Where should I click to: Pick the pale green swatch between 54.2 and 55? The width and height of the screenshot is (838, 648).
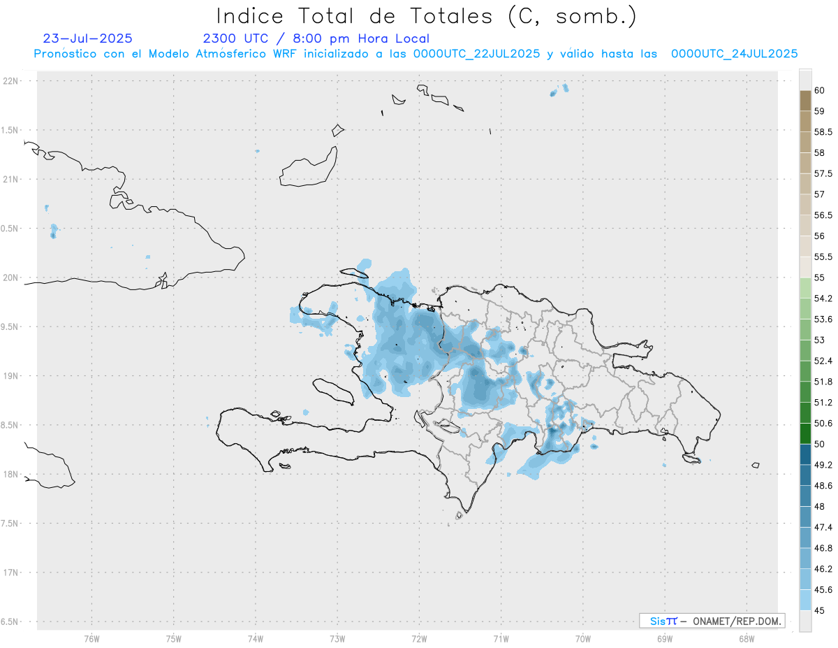pos(805,288)
